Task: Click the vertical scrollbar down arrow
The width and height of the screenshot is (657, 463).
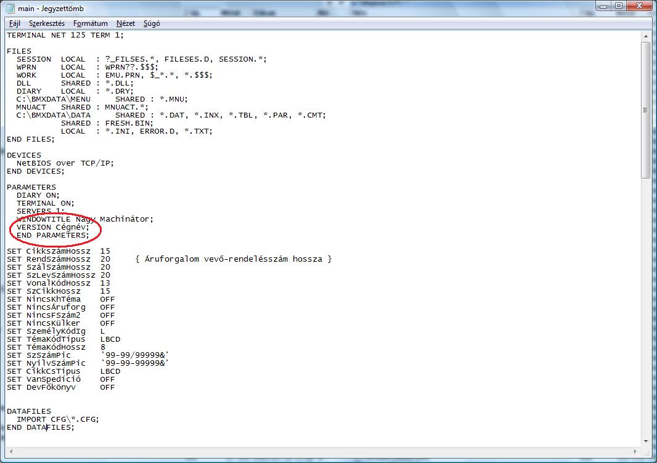Action: (x=646, y=441)
